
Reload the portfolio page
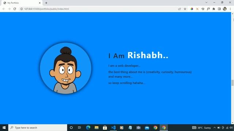15,9
